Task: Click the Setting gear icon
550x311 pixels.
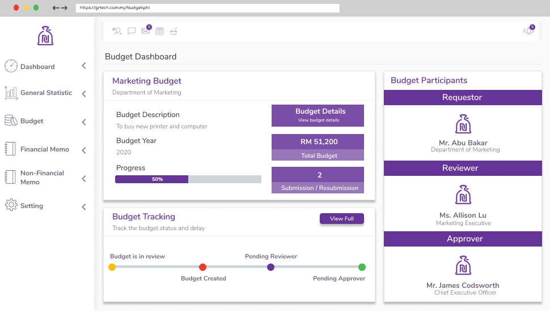Action: tap(11, 205)
